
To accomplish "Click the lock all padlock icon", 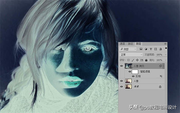I will [x=146, y=60].
